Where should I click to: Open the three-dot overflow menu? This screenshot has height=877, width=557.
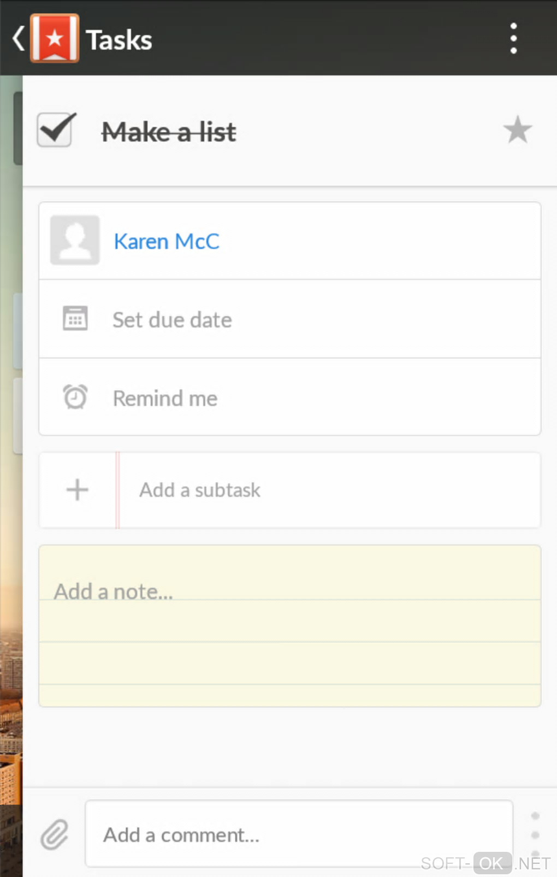click(513, 39)
